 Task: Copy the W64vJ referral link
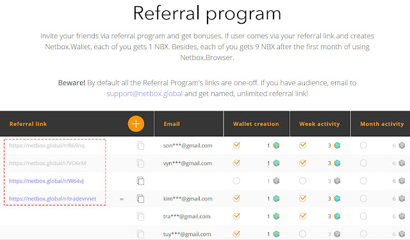(x=140, y=180)
